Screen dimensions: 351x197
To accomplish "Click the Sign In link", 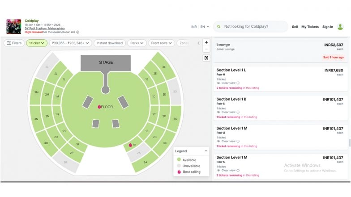I will tap(328, 27).
